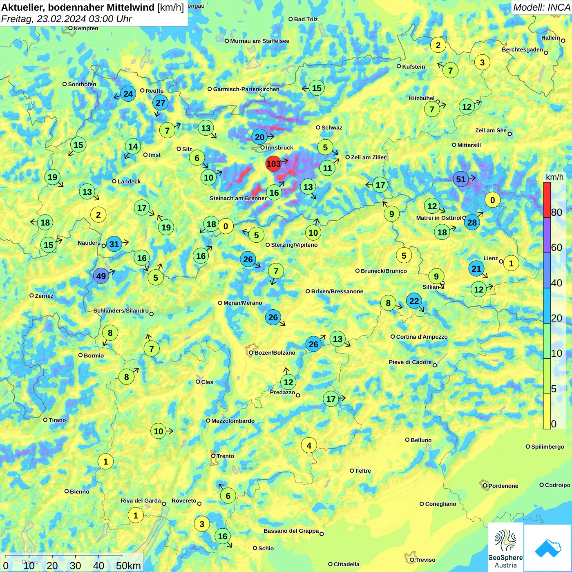Click the Meran/Merano label
Viewport: 572px width, 572px height.
[243, 303]
